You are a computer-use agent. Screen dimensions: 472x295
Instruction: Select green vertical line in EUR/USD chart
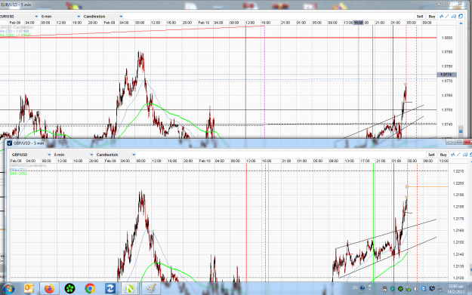click(372, 81)
